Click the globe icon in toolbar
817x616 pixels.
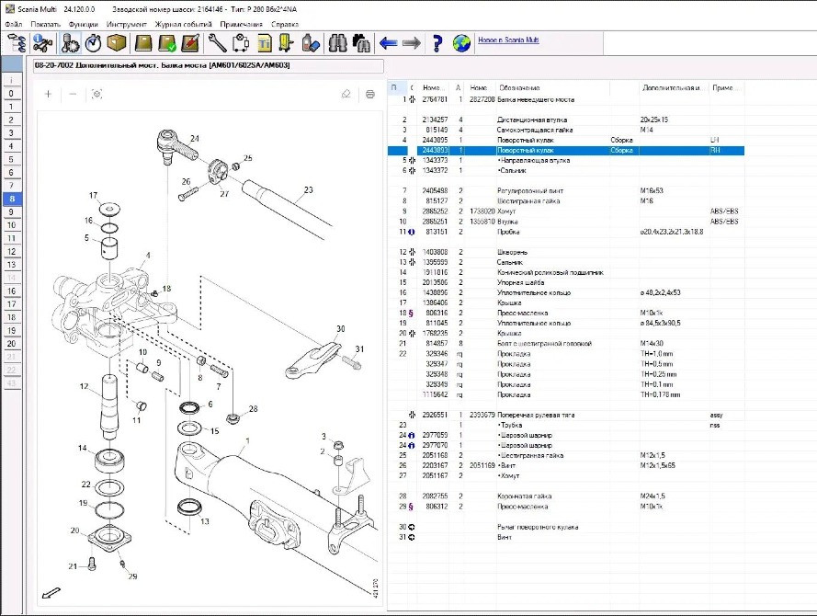coord(461,42)
